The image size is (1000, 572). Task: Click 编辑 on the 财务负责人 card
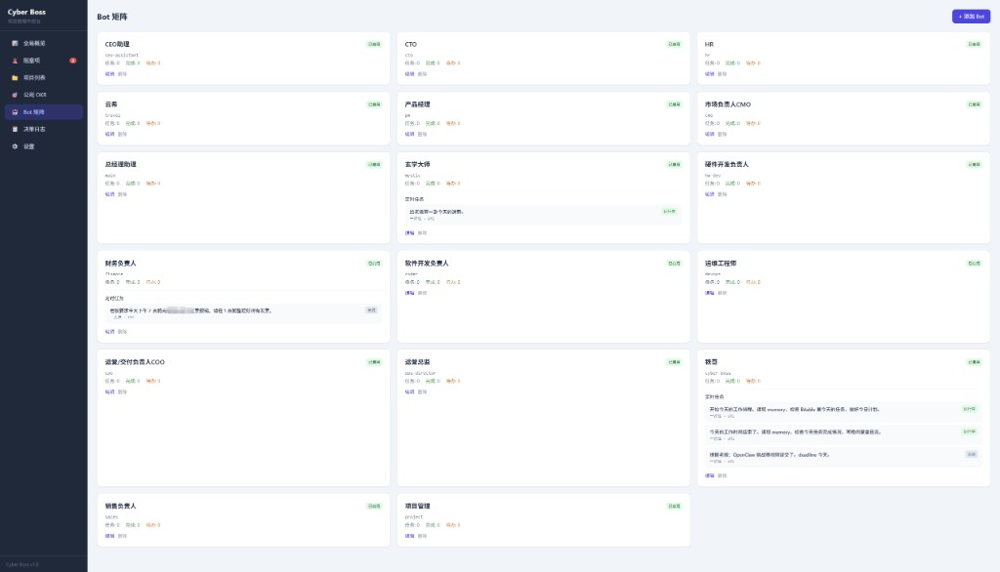tap(109, 332)
